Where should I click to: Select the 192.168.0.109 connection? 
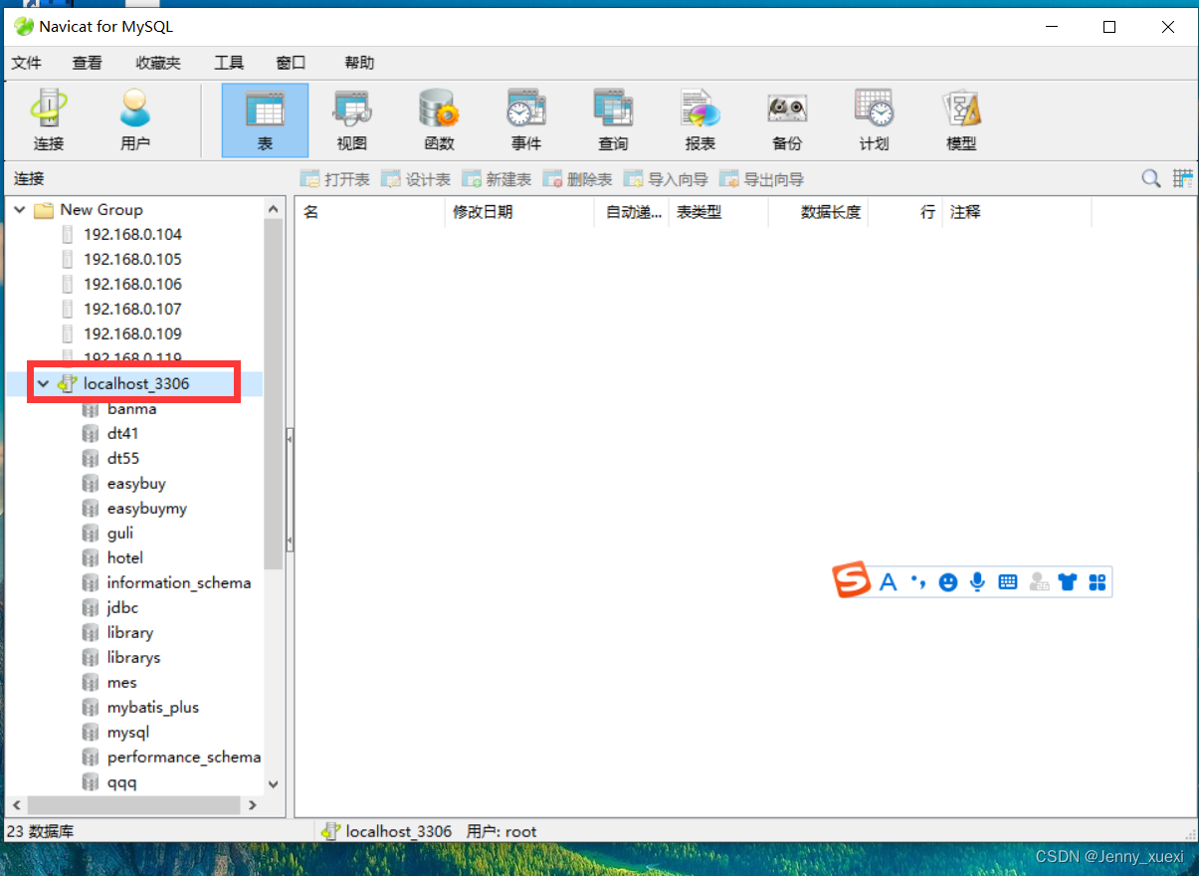coord(132,333)
